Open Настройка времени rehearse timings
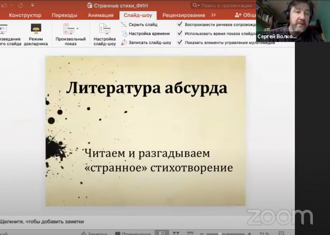The width and height of the screenshot is (330, 235). pos(148,34)
